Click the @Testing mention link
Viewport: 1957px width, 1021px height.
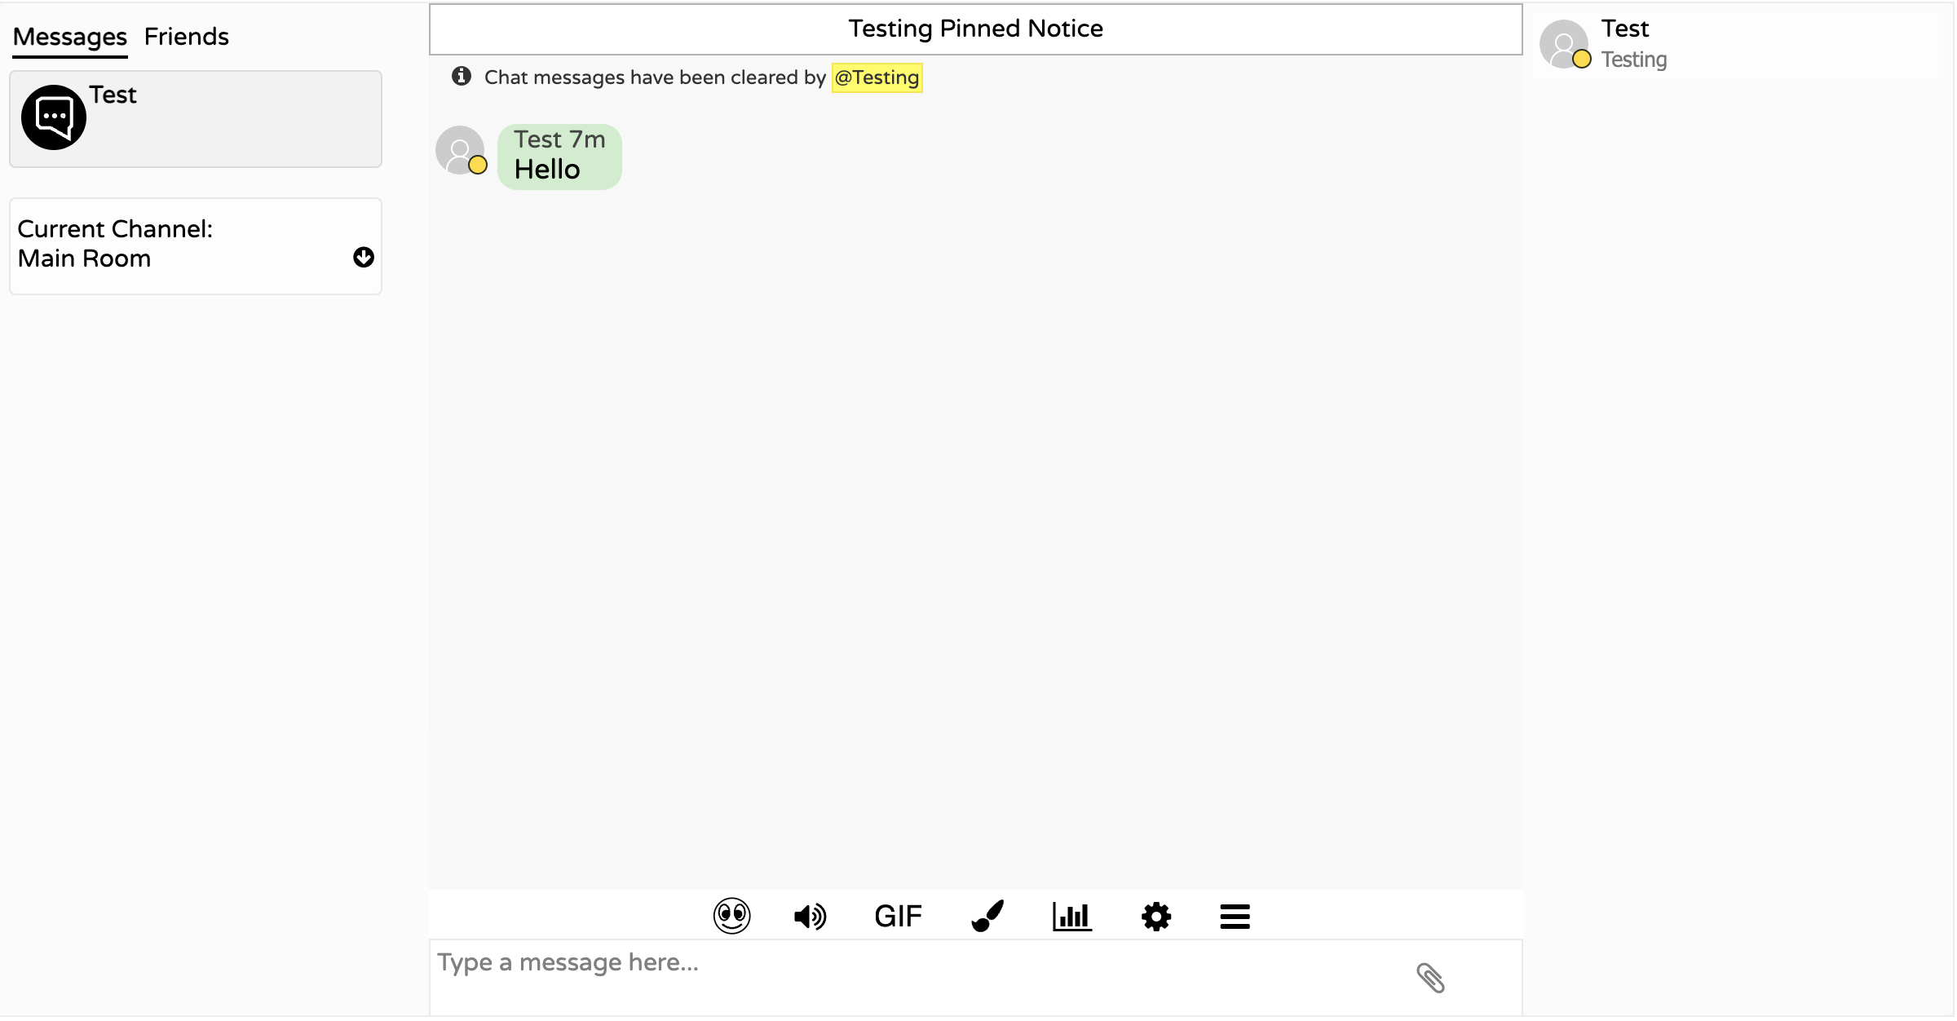pyautogui.click(x=877, y=77)
